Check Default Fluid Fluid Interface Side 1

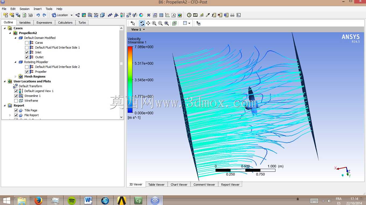tap(27, 47)
